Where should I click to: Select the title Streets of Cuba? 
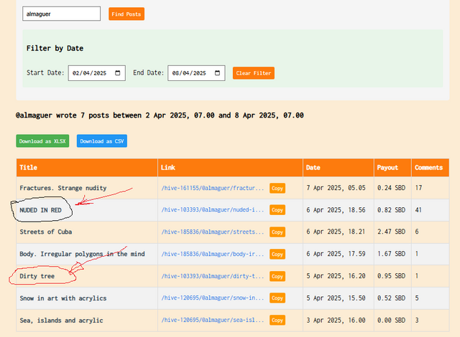coord(46,232)
